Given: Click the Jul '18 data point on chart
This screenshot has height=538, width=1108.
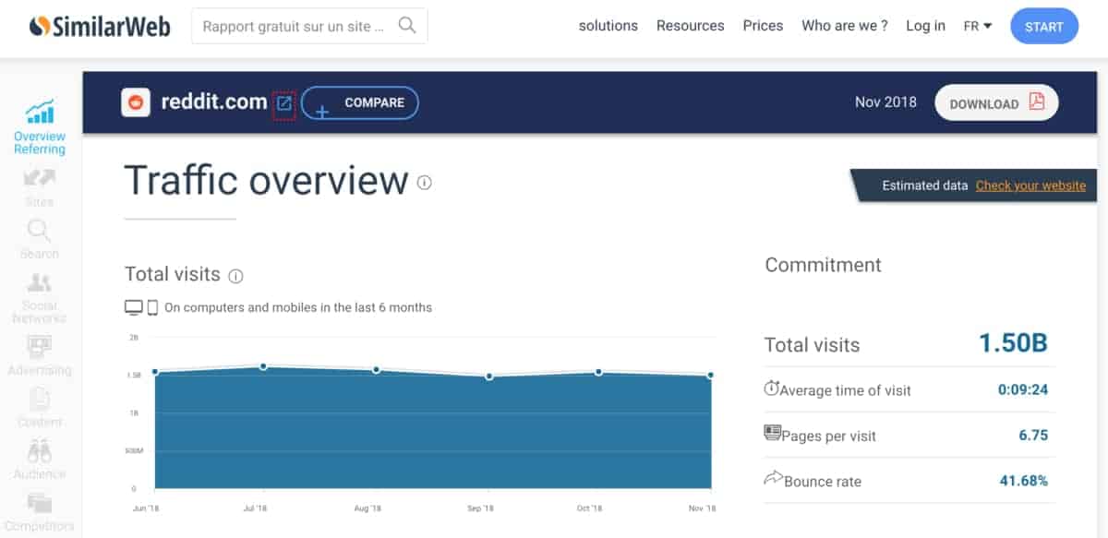Looking at the screenshot, I should [263, 366].
